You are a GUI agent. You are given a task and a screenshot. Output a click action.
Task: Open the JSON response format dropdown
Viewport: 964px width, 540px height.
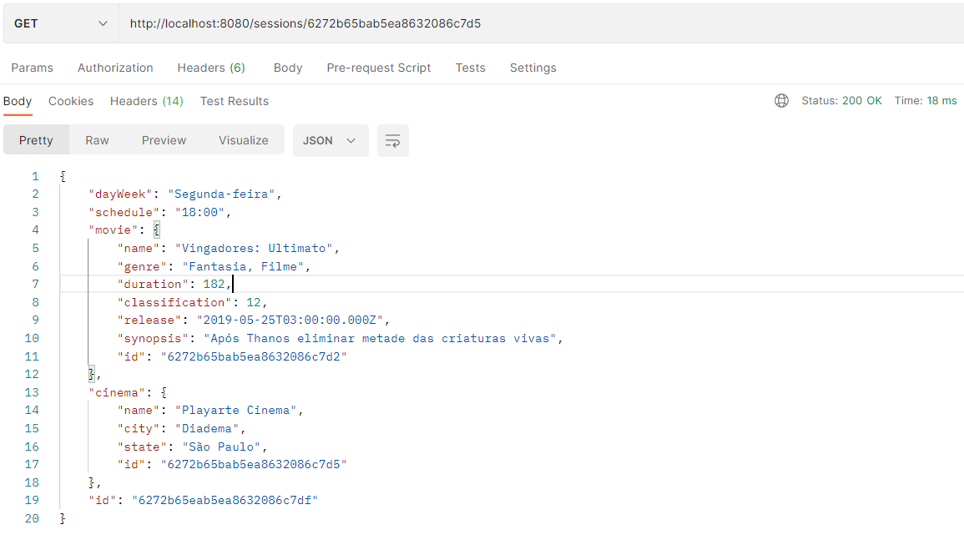pos(331,140)
